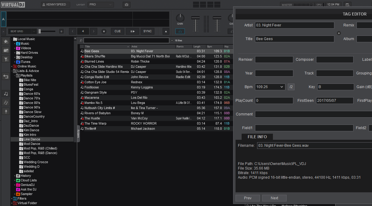This screenshot has height=206, width=372.
Task: Select the Desktop folder in tree
Action: coord(24,57)
